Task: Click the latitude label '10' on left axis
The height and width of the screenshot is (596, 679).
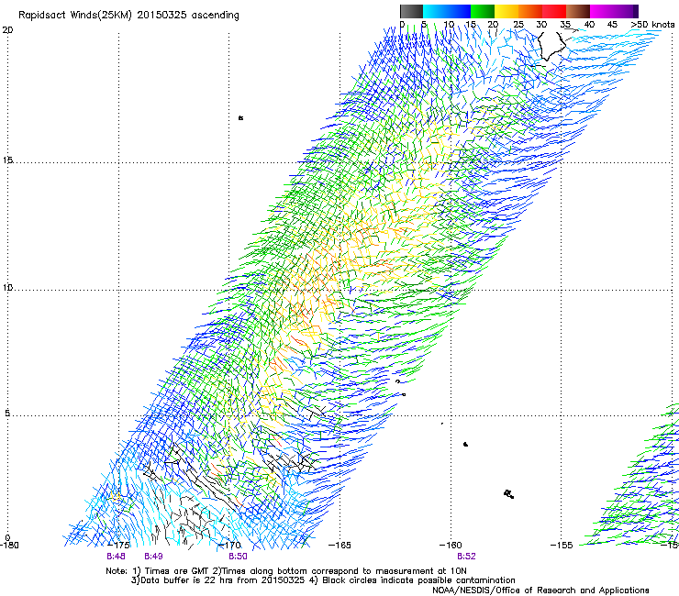Action: pyautogui.click(x=7, y=287)
